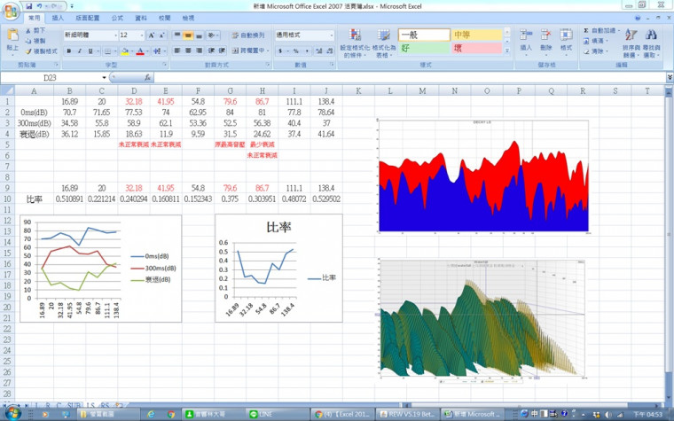Image resolution: width=674 pixels, height=421 pixels.
Task: Click the Name Box showing D23
Action: click(x=53, y=78)
